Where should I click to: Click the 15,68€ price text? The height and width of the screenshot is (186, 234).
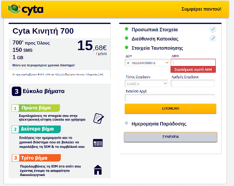coord(92,45)
